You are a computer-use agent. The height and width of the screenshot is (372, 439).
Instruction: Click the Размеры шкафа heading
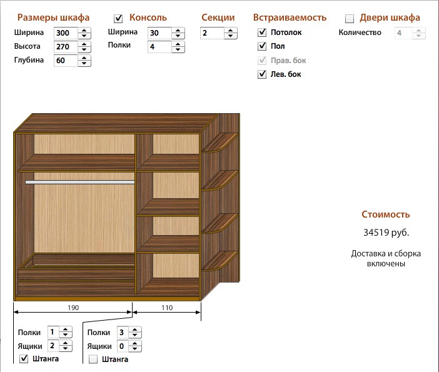(x=53, y=18)
